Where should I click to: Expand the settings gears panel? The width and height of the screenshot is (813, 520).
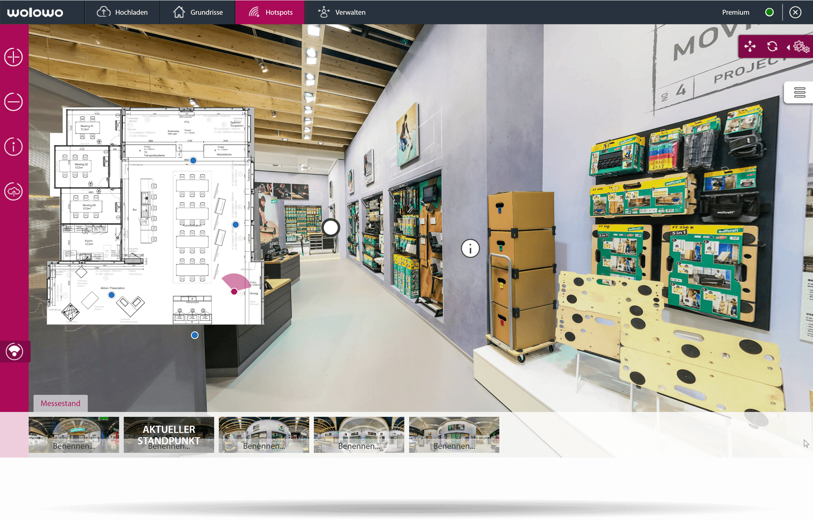coord(800,47)
